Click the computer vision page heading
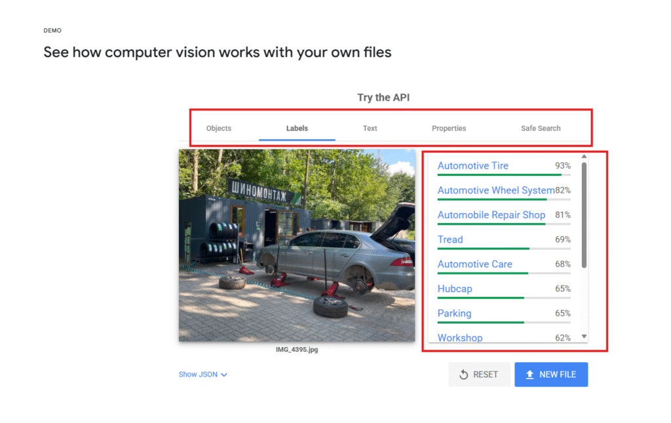 click(x=218, y=52)
